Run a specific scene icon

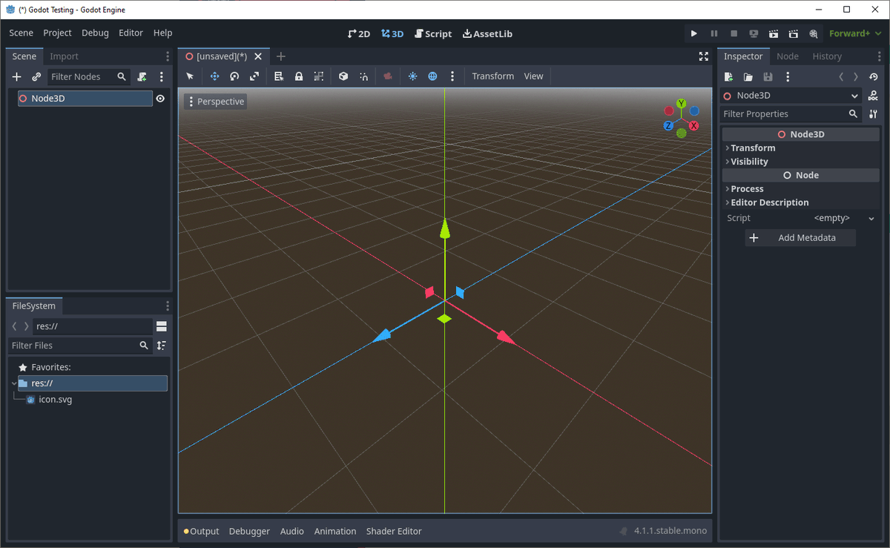coord(794,33)
